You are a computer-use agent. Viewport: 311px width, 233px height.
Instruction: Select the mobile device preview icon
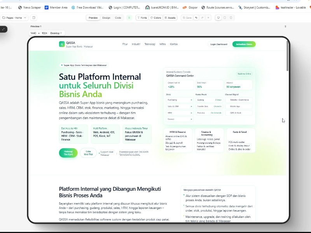pos(231,17)
